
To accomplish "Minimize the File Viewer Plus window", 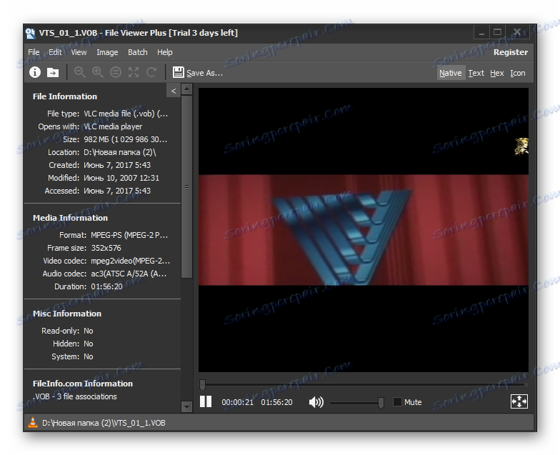I will pyautogui.click(x=481, y=33).
